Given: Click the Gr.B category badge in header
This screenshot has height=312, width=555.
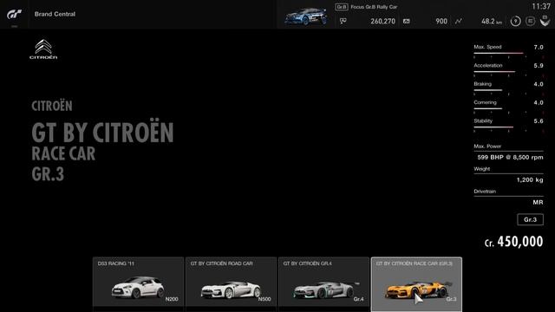Looking at the screenshot, I should pos(342,7).
